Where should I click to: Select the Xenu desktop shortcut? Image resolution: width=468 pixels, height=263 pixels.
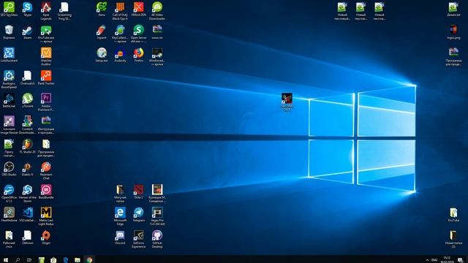[102, 9]
